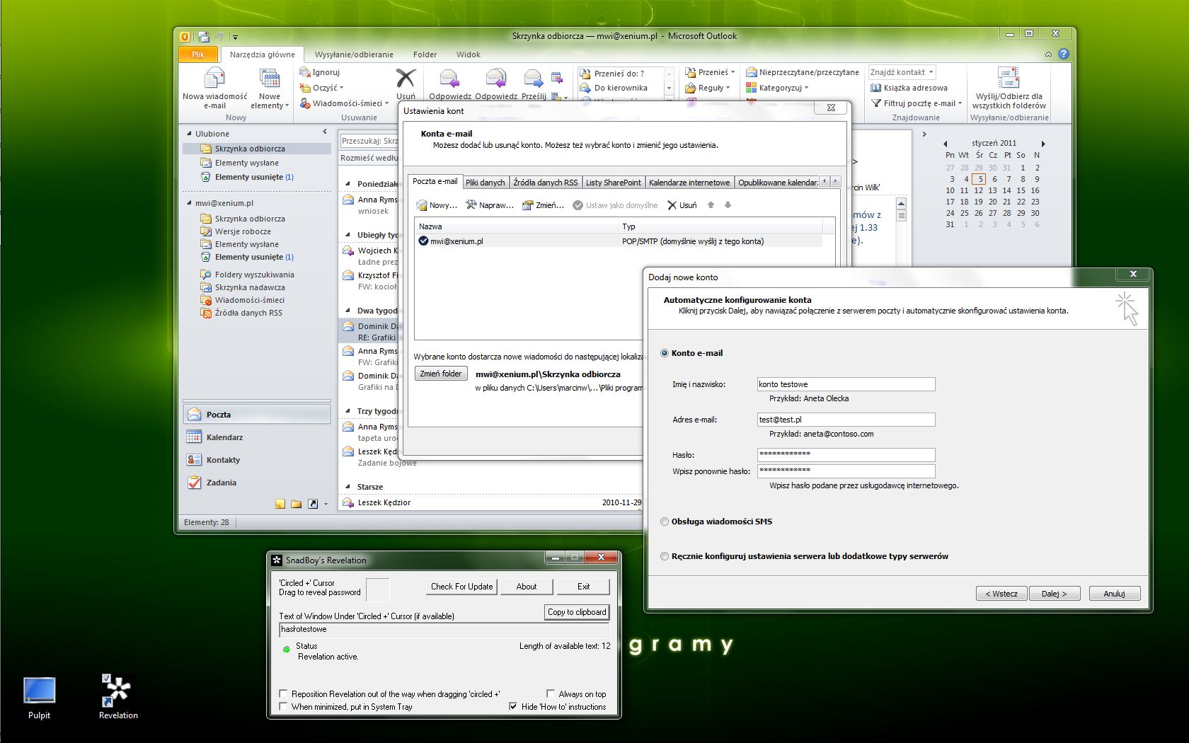Click the Outlook help question mark icon
Screen dimensions: 1189x743
pyautogui.click(x=1063, y=54)
